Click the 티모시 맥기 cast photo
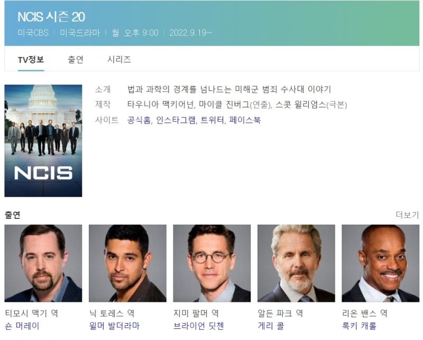This screenshot has height=340, width=423. click(43, 263)
